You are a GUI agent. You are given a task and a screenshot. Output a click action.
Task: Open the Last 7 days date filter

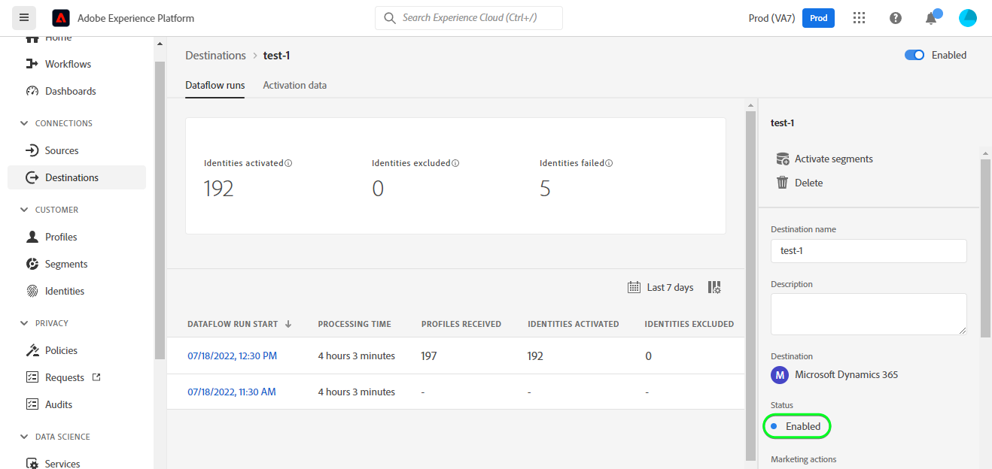point(661,287)
